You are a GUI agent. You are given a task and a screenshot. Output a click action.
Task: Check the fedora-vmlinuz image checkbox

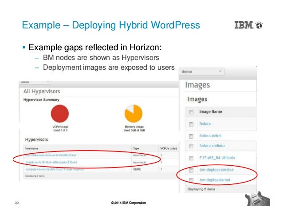click(191, 146)
